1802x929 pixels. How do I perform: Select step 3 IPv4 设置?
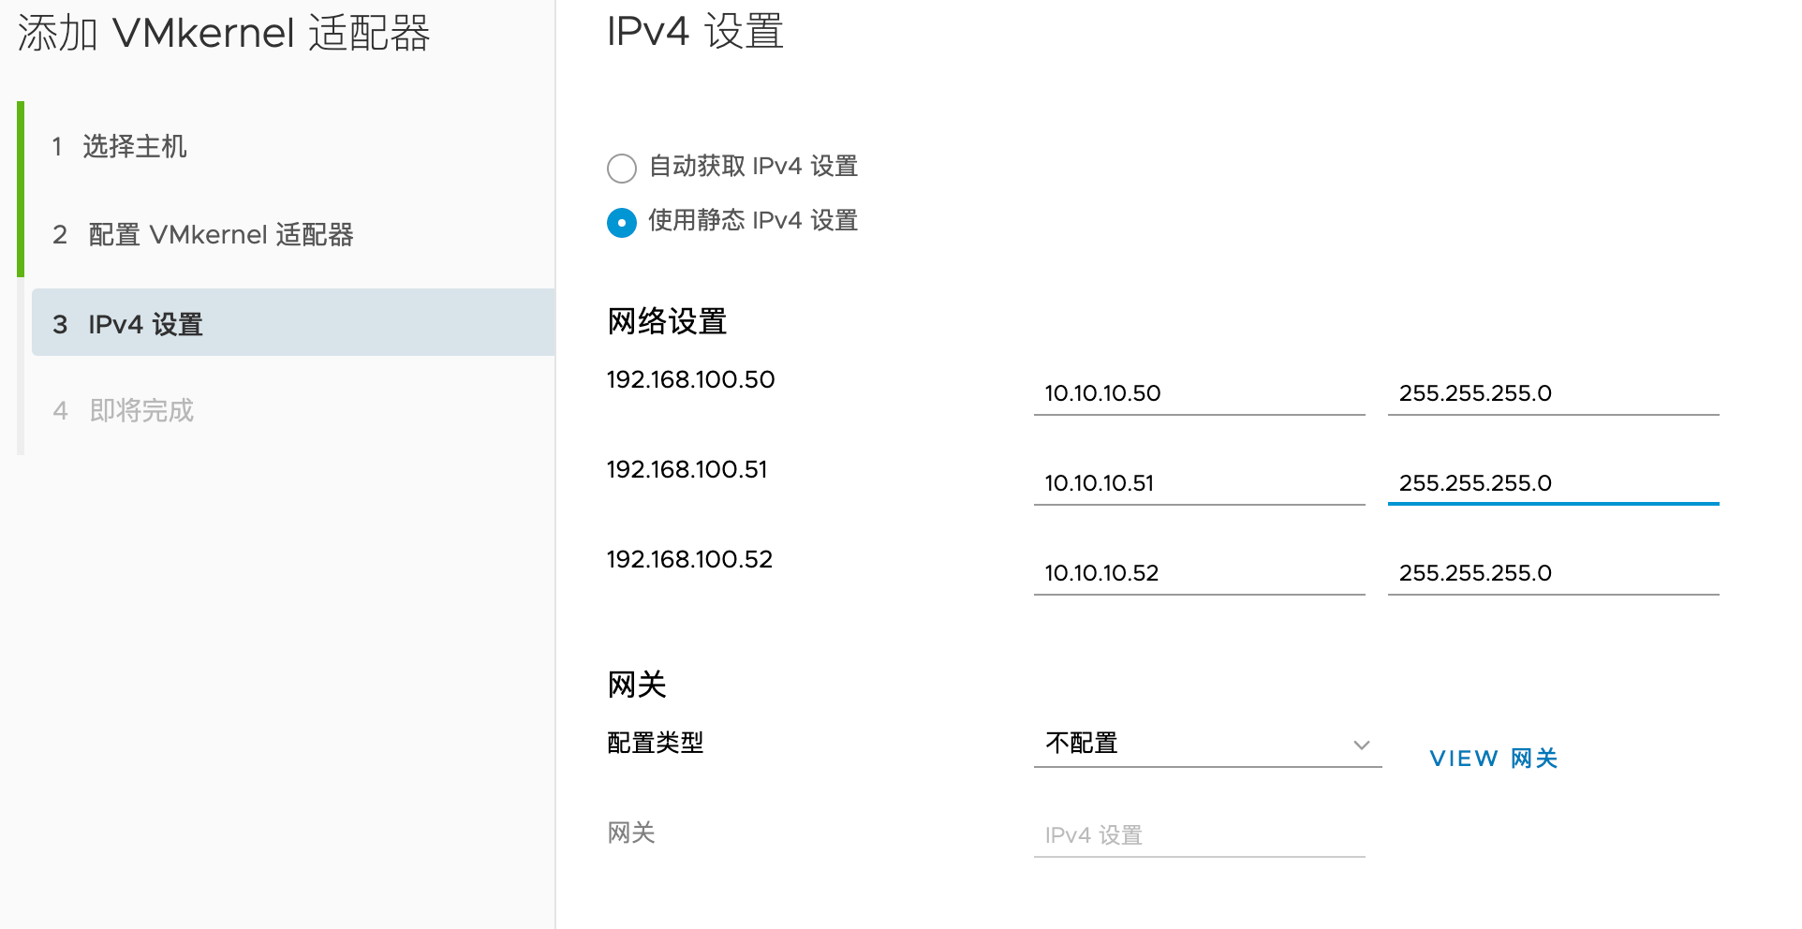point(145,324)
